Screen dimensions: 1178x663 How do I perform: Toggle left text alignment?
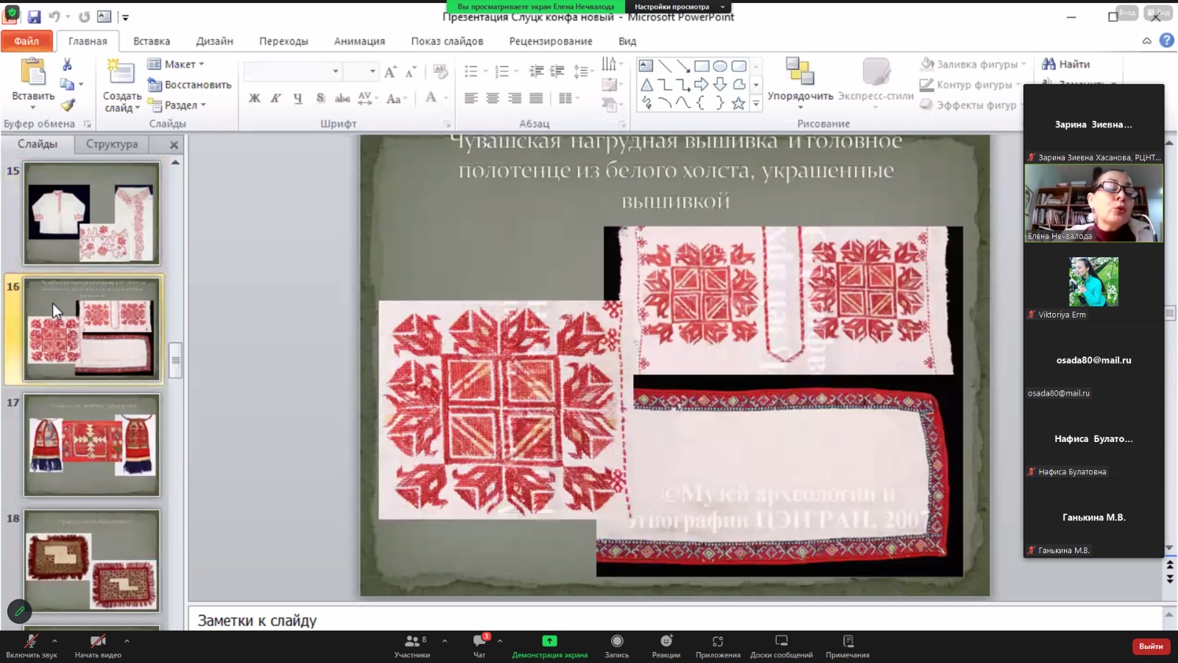[471, 98]
